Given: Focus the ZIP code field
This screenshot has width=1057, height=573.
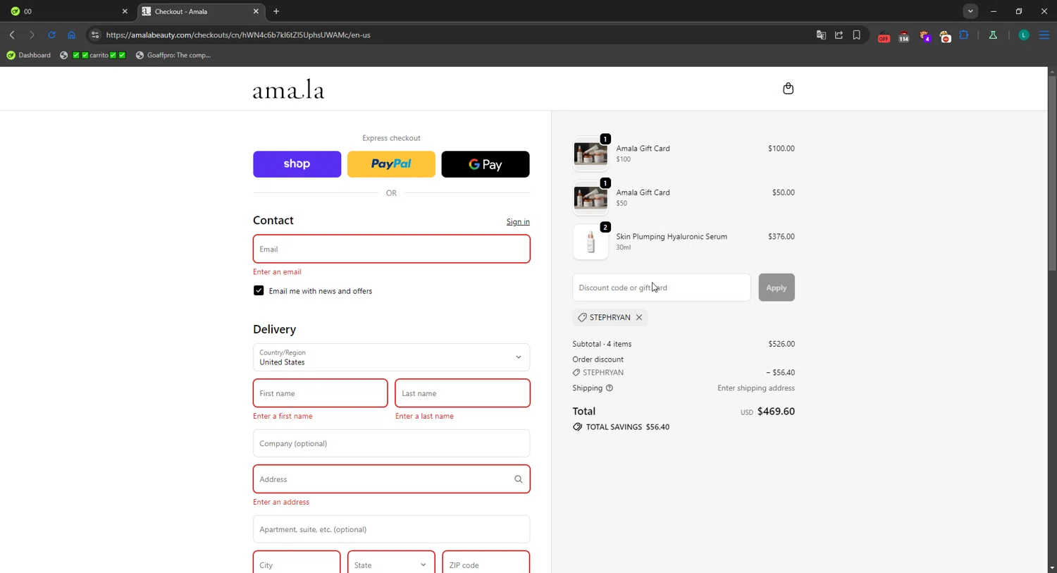Looking at the screenshot, I should [x=486, y=565].
